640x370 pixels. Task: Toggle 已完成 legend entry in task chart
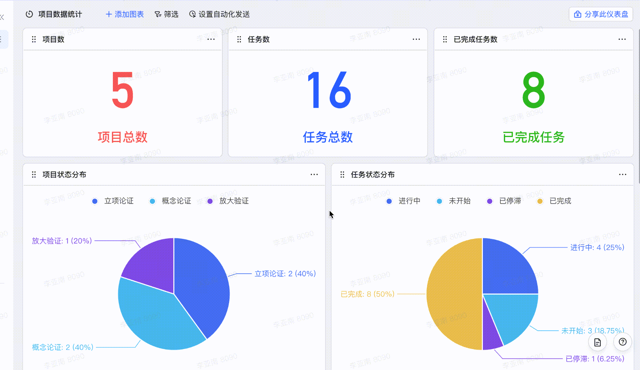coord(554,201)
